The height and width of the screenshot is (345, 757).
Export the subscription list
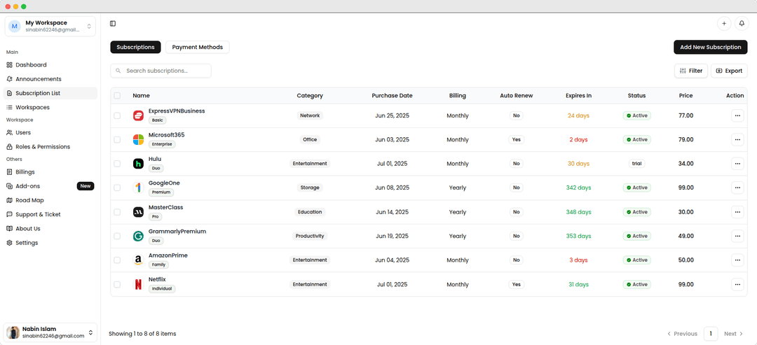point(729,71)
